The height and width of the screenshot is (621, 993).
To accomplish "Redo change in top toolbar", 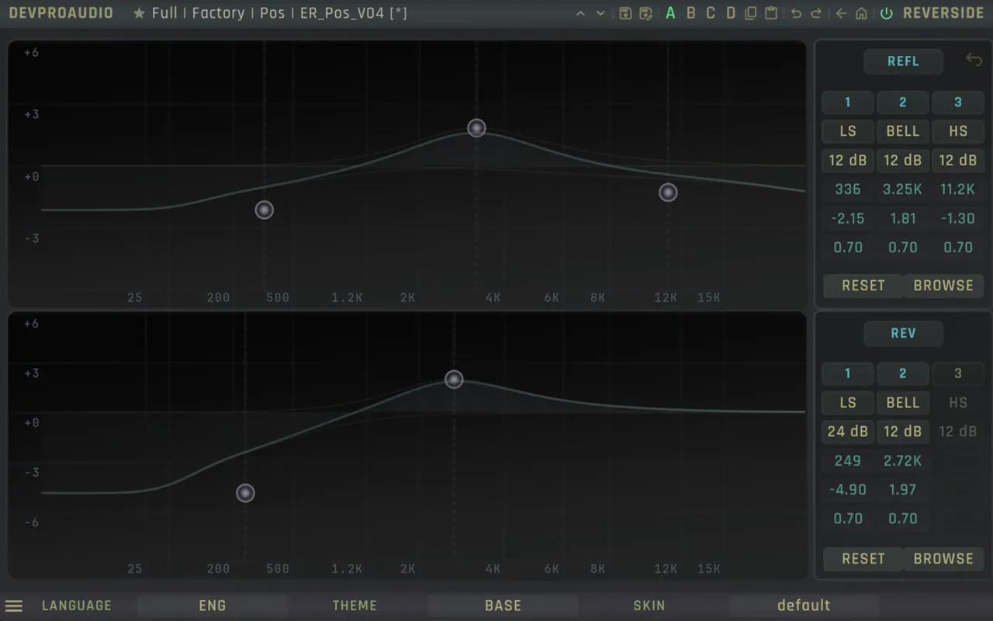I will 816,13.
